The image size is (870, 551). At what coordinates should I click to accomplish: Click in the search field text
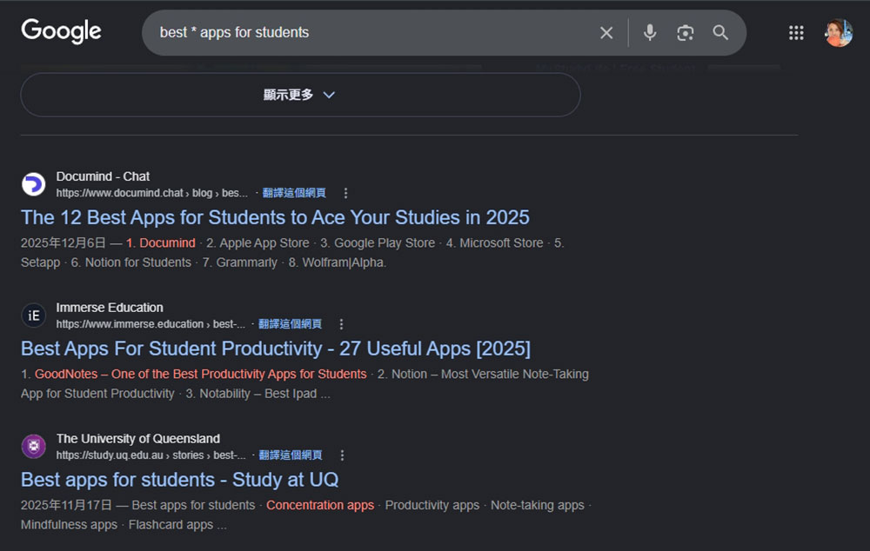(x=234, y=33)
